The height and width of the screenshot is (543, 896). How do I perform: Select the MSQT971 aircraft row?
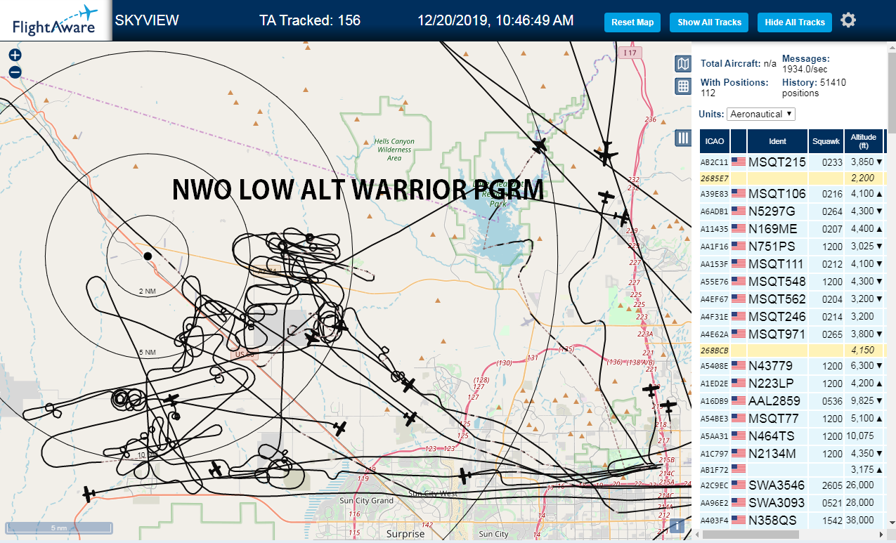pyautogui.click(x=792, y=334)
